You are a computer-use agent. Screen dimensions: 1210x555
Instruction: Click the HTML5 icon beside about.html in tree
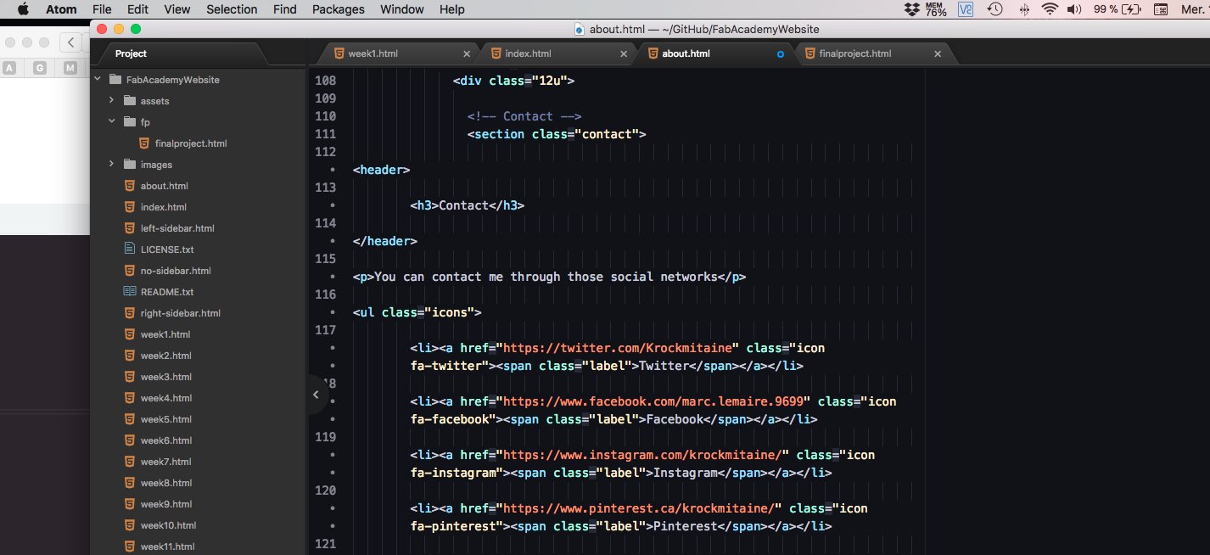click(130, 185)
